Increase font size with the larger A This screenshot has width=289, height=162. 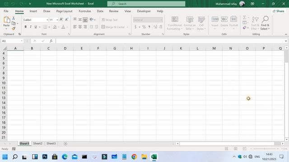tap(61, 19)
